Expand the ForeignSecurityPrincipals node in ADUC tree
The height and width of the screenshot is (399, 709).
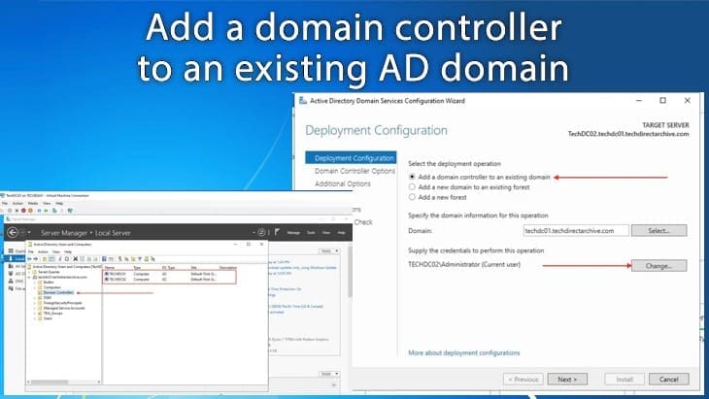(34, 303)
